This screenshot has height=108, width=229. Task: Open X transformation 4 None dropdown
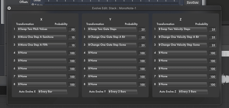click(42, 53)
